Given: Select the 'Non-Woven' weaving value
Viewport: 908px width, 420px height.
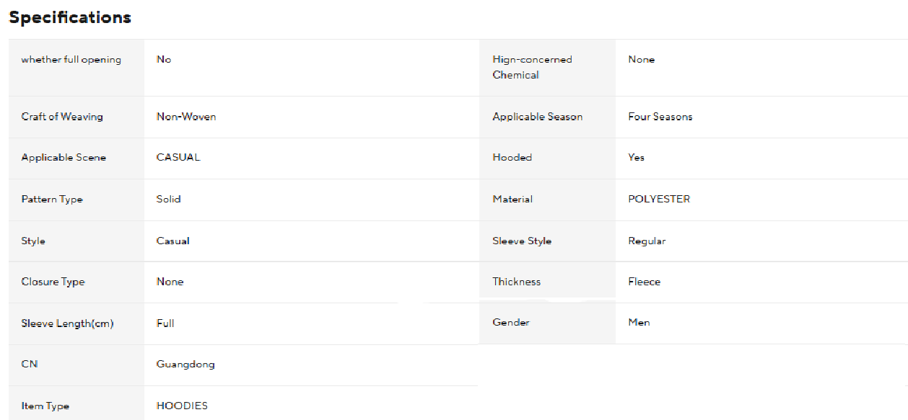Looking at the screenshot, I should click(186, 117).
